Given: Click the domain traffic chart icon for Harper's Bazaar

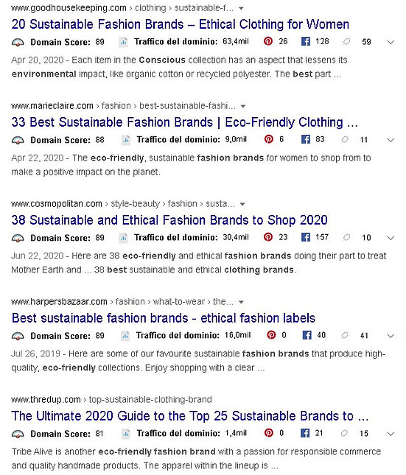Looking at the screenshot, I should 125,335.
